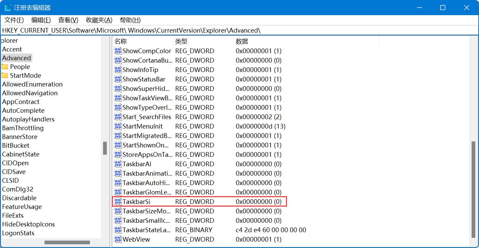This screenshot has width=479, height=248.
Task: Click the StartShownOn... value icon
Action: pos(118,145)
